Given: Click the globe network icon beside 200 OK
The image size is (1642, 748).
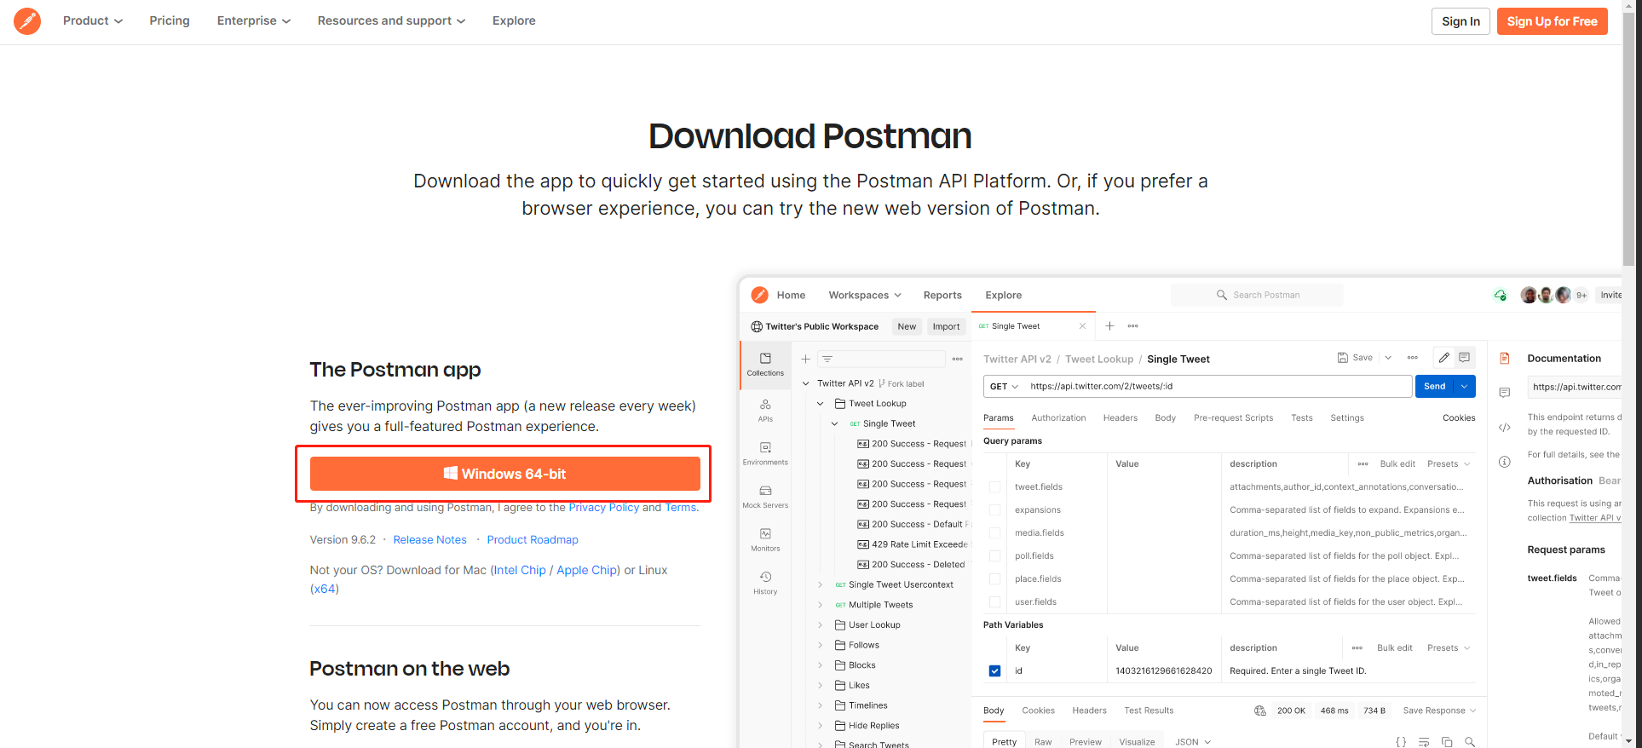Looking at the screenshot, I should coord(1259,711).
